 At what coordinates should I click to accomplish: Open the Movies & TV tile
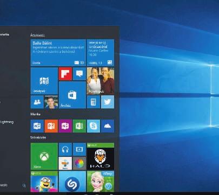click(79, 149)
